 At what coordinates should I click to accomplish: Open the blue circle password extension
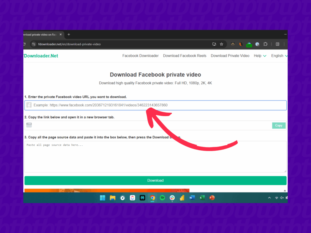257,44
